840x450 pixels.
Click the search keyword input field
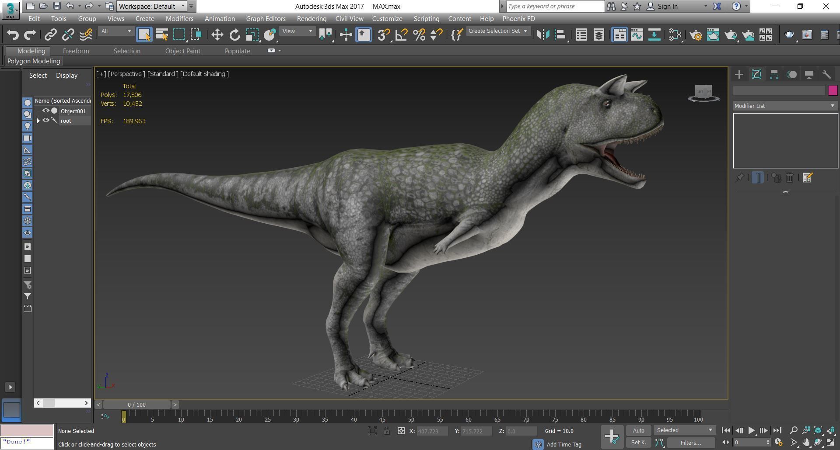pos(555,6)
